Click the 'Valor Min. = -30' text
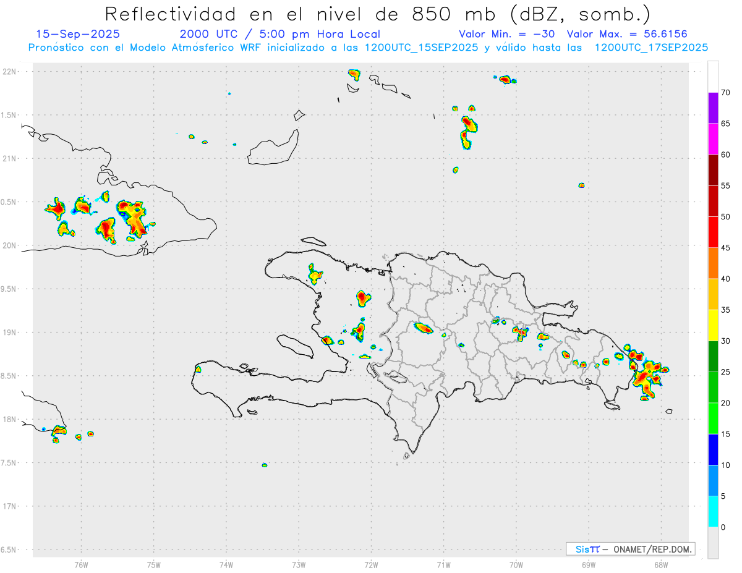This screenshot has height=573, width=742. (507, 34)
